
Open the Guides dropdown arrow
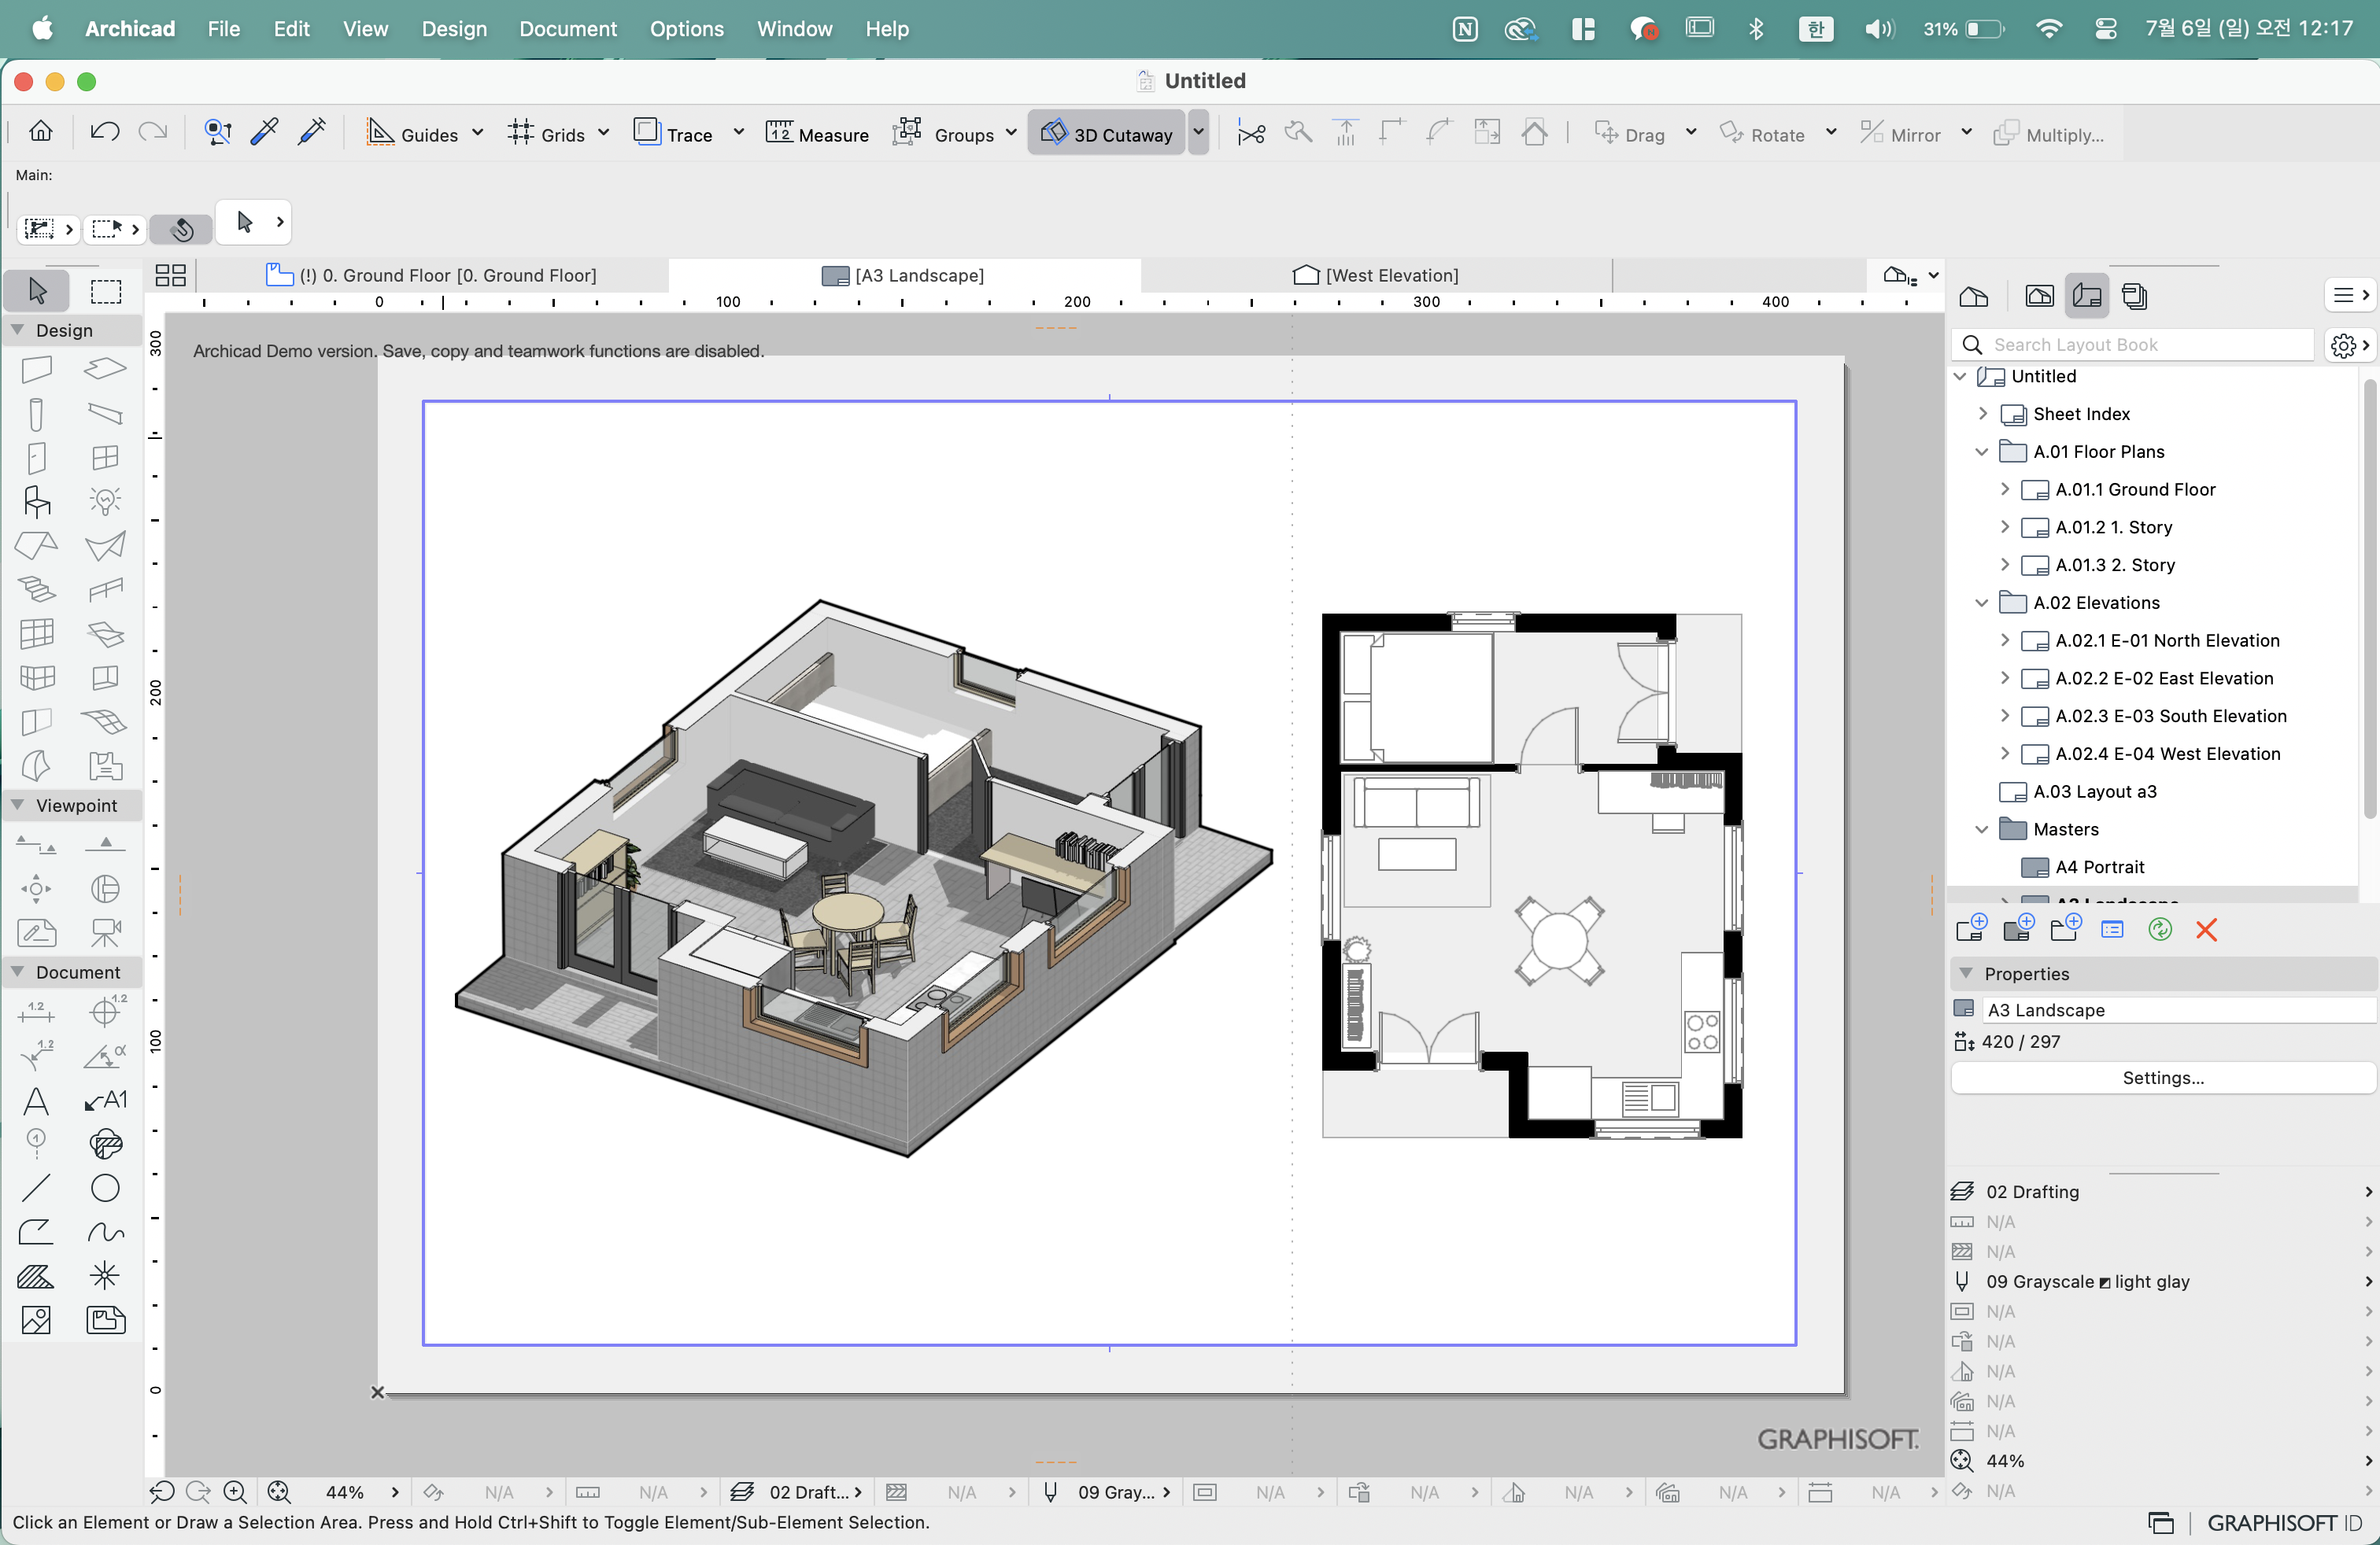477,133
